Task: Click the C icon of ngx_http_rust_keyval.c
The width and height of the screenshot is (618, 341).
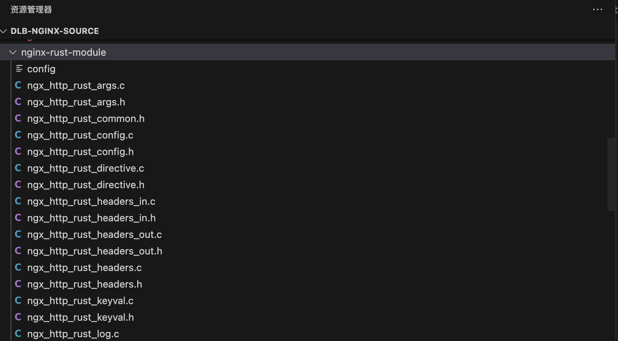Action: click(x=18, y=300)
